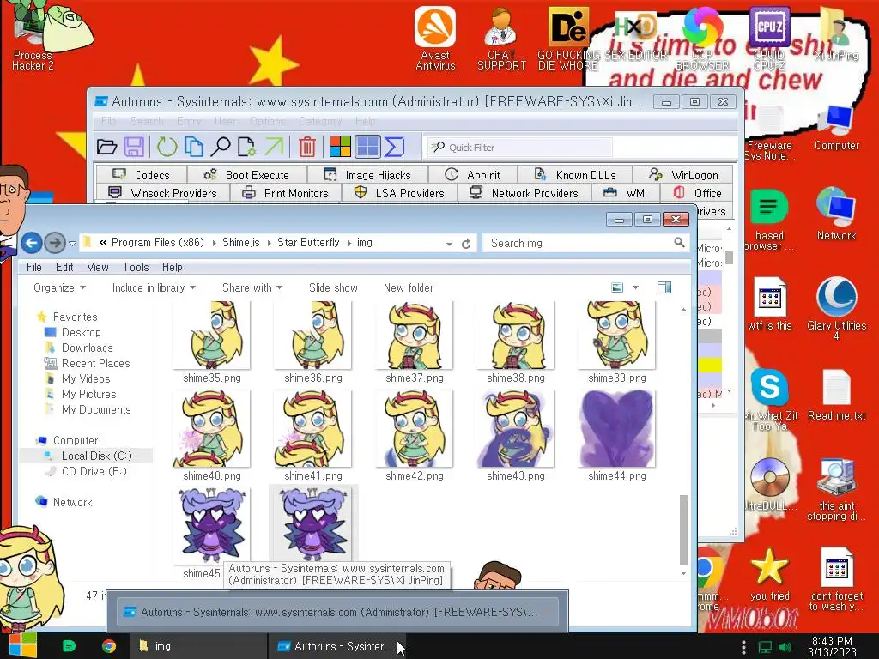Expand the Include in library dropdown
Image resolution: width=879 pixels, height=659 pixels.
[155, 288]
